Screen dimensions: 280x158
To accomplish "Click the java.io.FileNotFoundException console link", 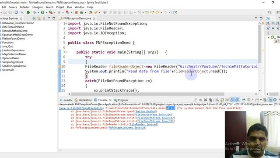I will tap(80, 108).
